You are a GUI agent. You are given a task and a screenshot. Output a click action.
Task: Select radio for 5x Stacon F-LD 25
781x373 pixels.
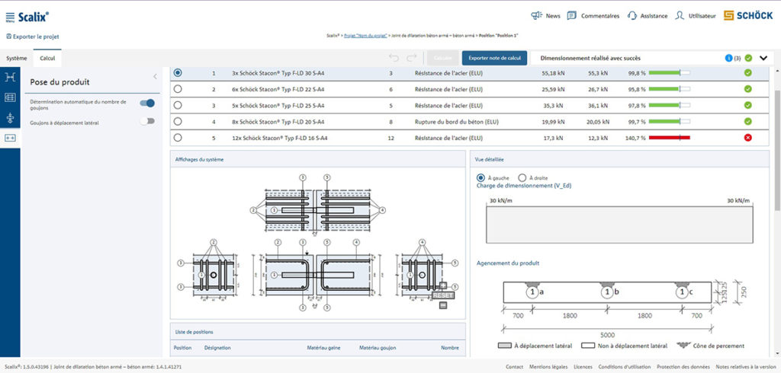[178, 106]
